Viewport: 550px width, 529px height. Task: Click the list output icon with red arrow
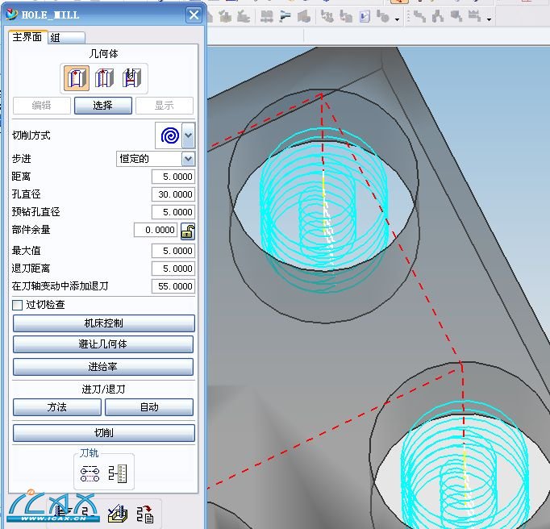(x=144, y=514)
